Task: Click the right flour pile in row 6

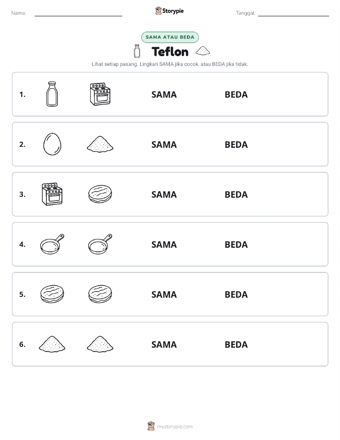Action: click(x=100, y=344)
